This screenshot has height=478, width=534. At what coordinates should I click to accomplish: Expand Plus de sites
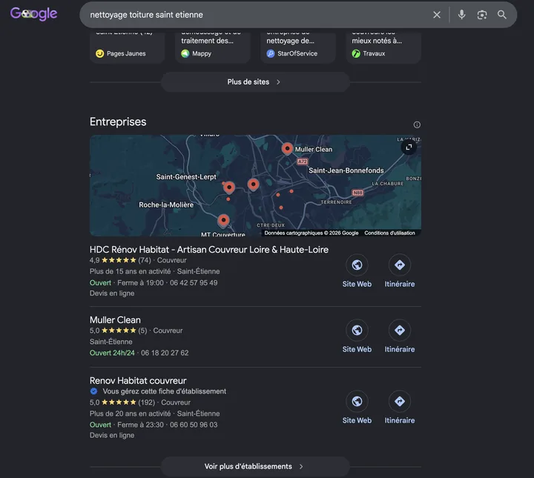[x=255, y=82]
